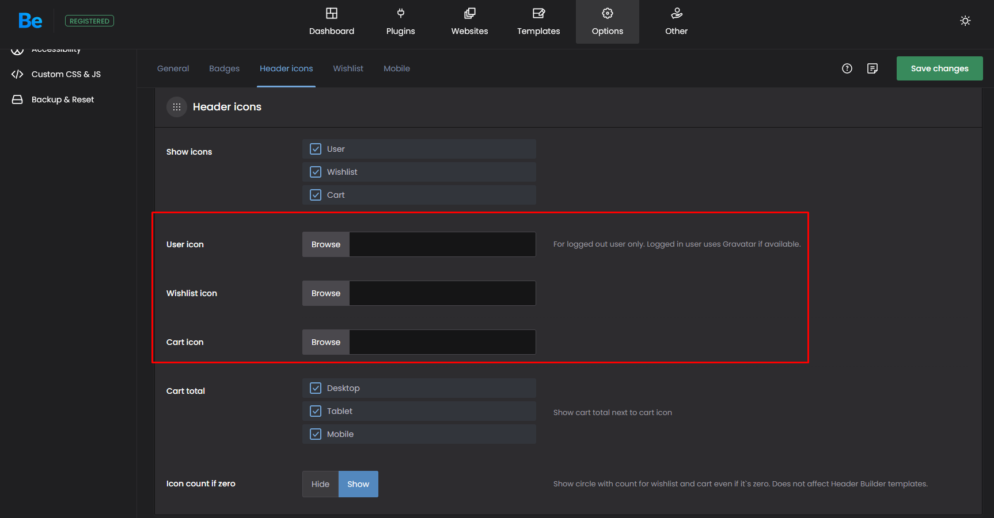The height and width of the screenshot is (518, 994).
Task: Select Show for Icon count if zero
Action: click(358, 484)
